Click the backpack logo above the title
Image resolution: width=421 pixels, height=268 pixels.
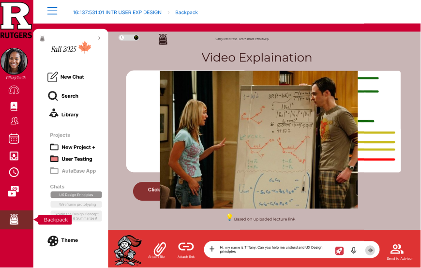pyautogui.click(x=163, y=39)
